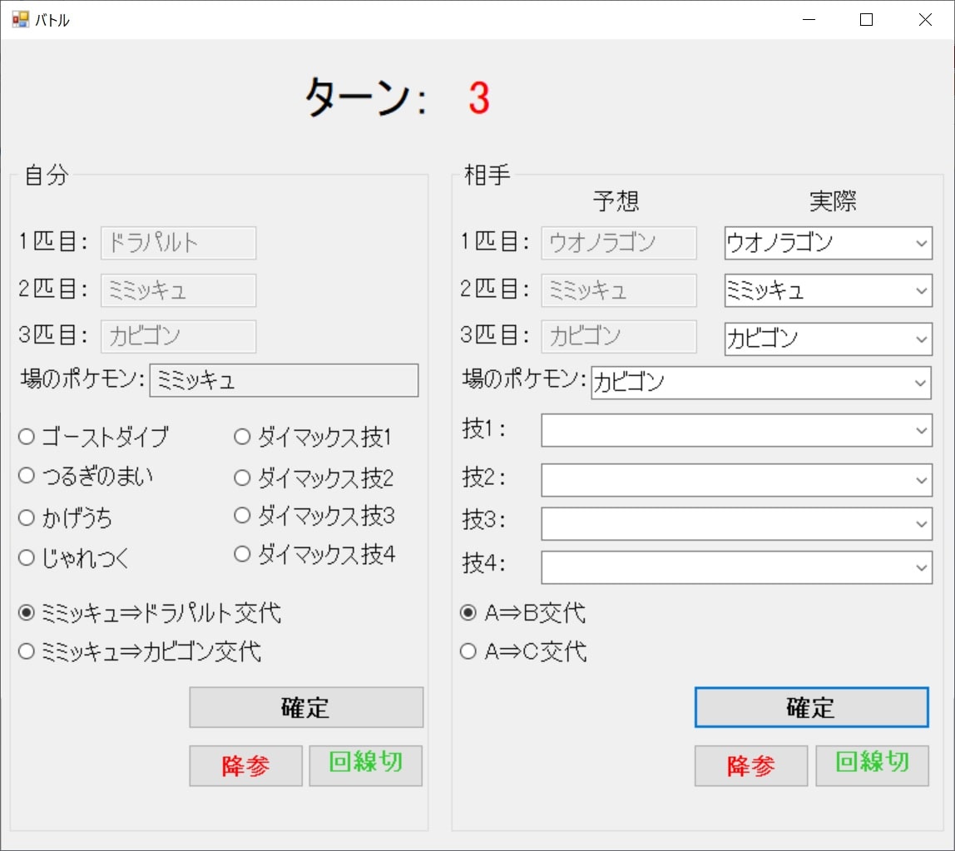Click the 実際 column header
The width and height of the screenshot is (955, 851).
point(833,201)
